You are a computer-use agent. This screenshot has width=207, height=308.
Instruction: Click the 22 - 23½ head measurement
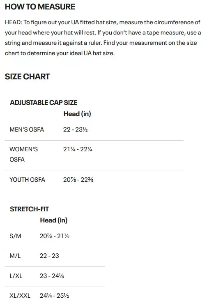(x=75, y=130)
